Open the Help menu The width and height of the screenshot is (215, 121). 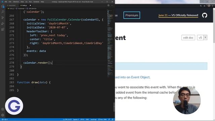coord(42,2)
